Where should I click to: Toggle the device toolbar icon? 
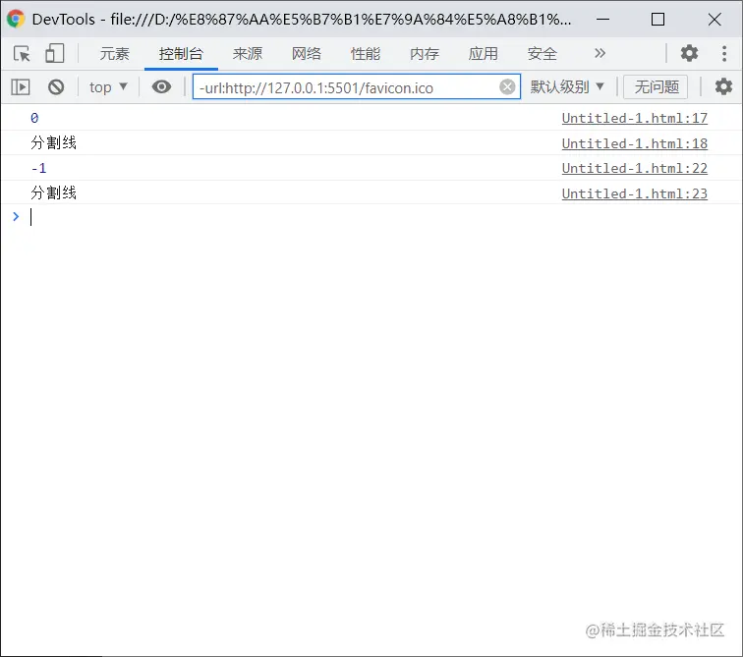click(x=54, y=53)
